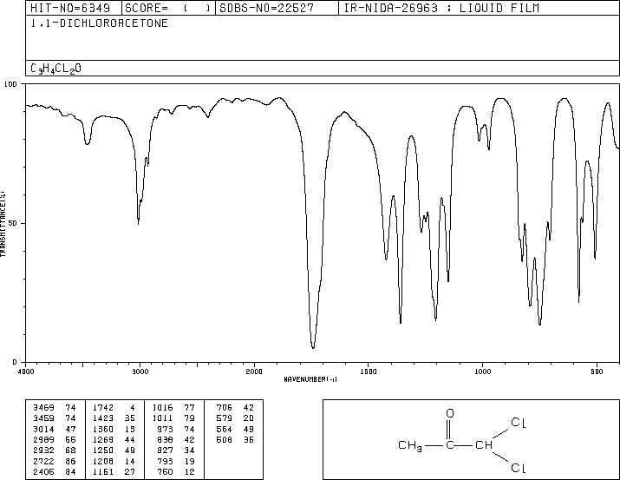This screenshot has width=620, height=480.
Task: Click the 3000 tick label on wavenumber axis
Action: (140, 372)
